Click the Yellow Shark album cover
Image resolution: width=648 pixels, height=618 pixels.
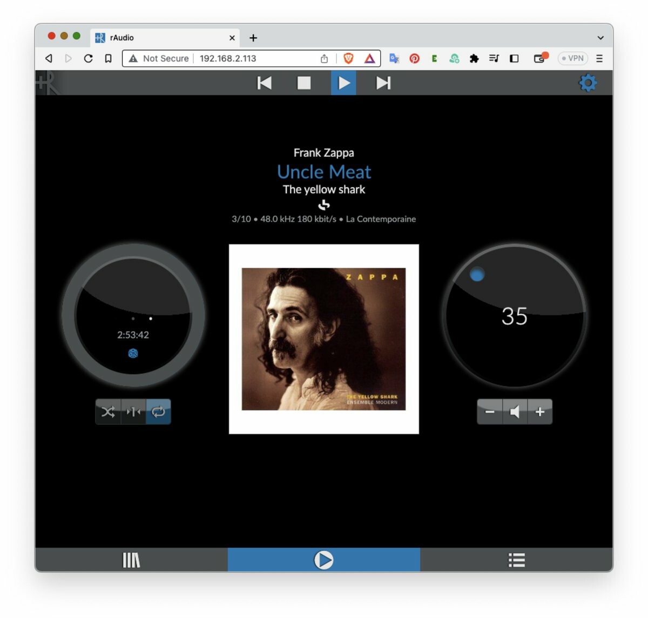pos(323,339)
